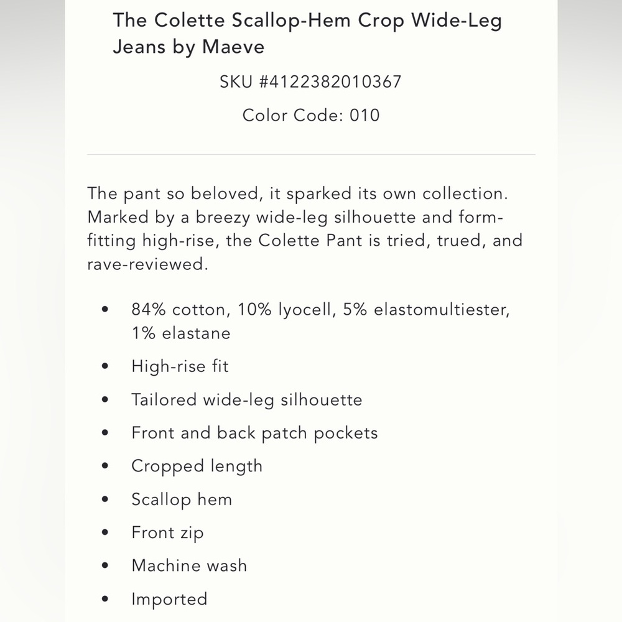Click the 1% elastane text line

(x=181, y=333)
